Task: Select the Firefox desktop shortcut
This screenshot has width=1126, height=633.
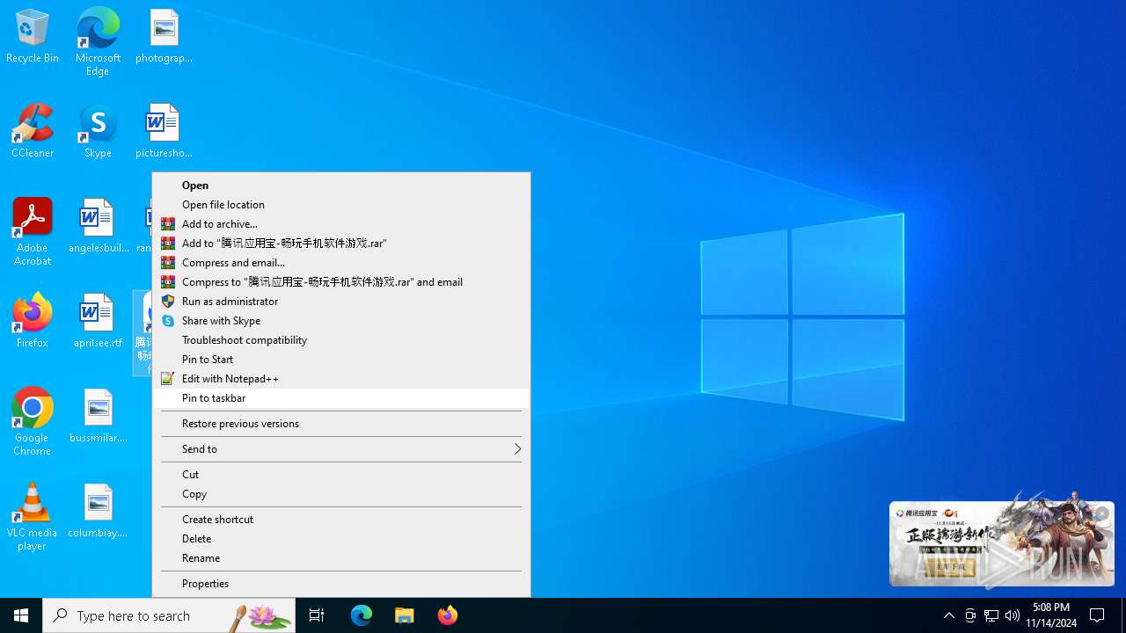Action: (33, 321)
